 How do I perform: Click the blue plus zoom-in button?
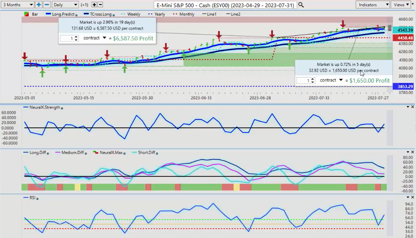pos(39,5)
